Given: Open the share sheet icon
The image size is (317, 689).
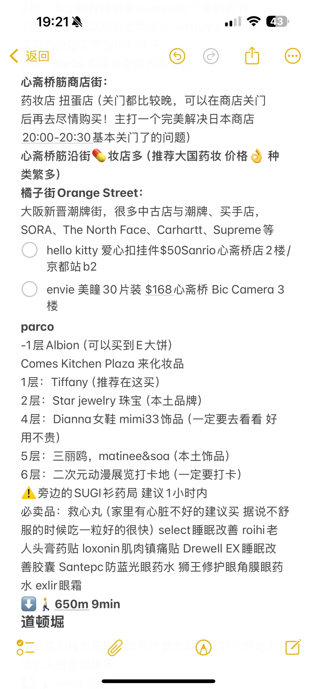Looking at the screenshot, I should point(252,55).
